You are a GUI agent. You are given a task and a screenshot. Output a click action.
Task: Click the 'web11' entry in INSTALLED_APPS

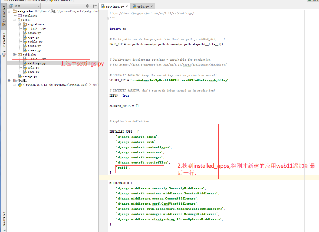pyautogui.click(x=123, y=168)
